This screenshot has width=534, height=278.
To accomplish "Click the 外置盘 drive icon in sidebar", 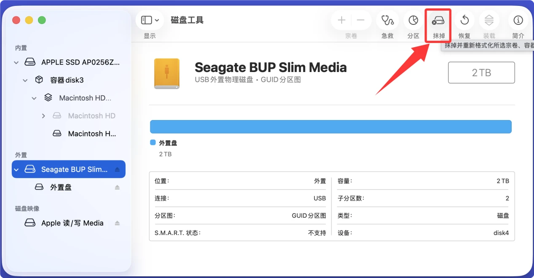I will [39, 187].
